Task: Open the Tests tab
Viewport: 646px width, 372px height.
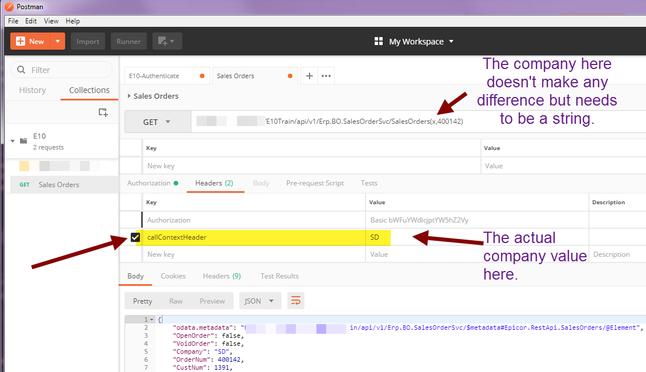Action: [369, 183]
